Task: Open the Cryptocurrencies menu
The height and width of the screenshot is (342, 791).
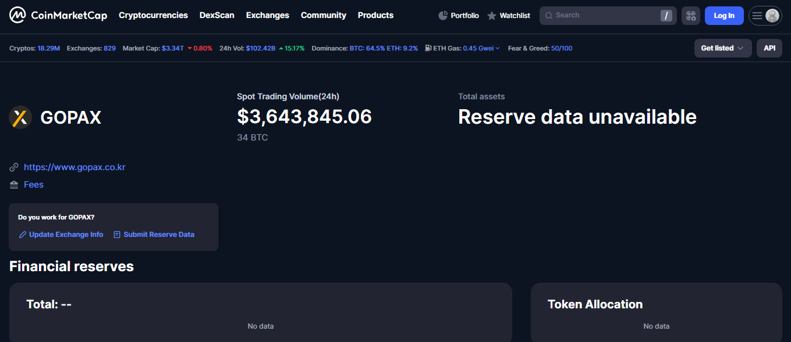Action: [x=153, y=15]
